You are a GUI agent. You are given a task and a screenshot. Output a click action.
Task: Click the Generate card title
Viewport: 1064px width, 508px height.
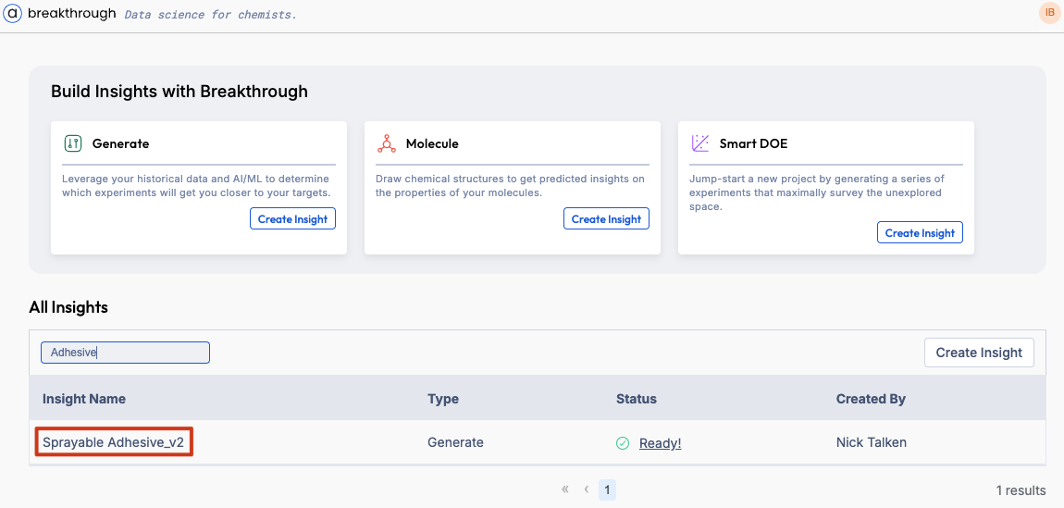pos(121,143)
